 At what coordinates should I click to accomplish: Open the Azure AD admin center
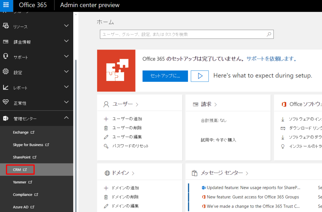pos(23,207)
